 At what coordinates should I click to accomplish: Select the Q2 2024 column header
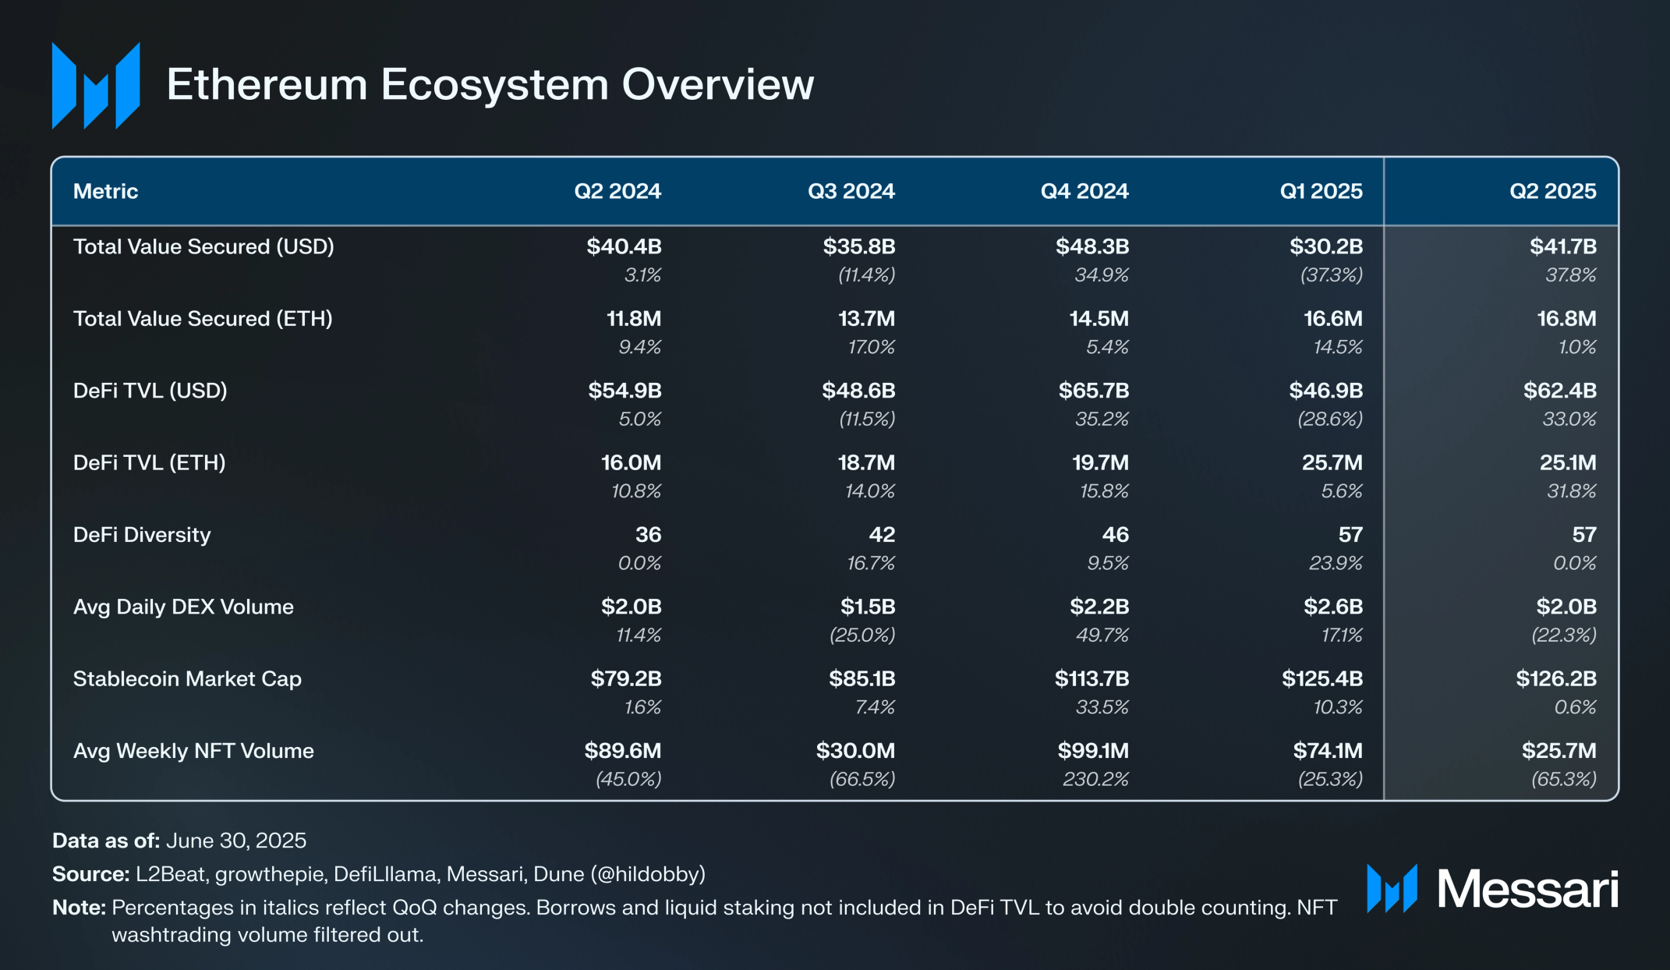pos(617,191)
